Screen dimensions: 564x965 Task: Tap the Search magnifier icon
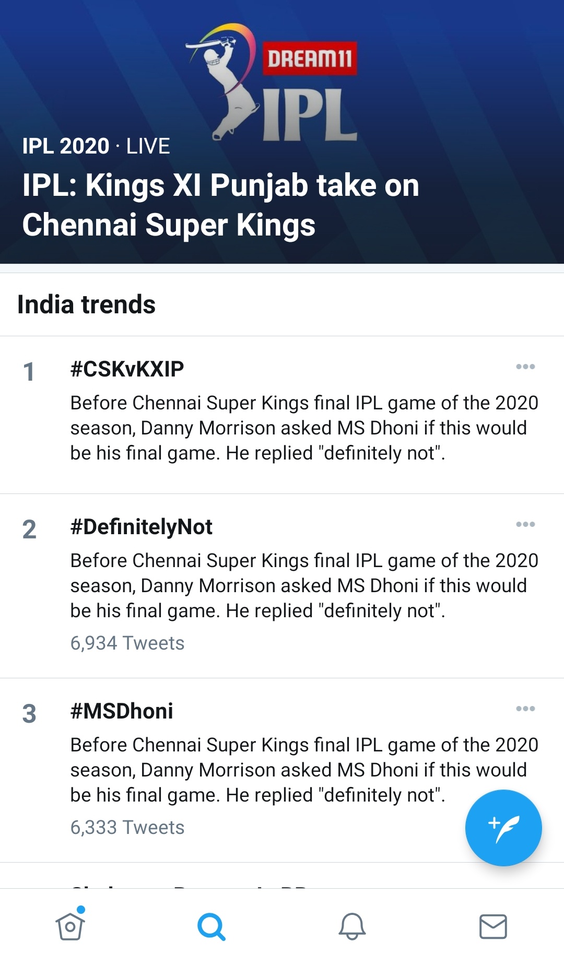click(x=211, y=927)
